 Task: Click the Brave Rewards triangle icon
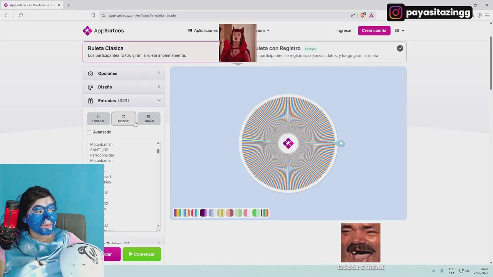pos(371,15)
